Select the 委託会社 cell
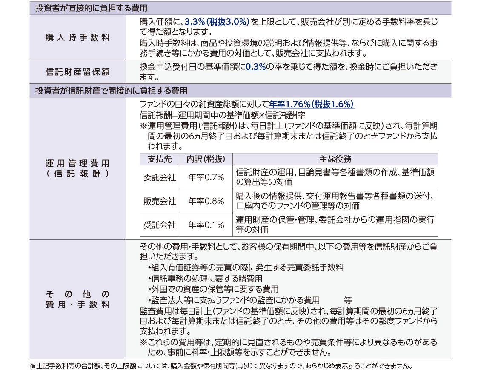The width and height of the screenshot is (481, 370). tap(159, 177)
